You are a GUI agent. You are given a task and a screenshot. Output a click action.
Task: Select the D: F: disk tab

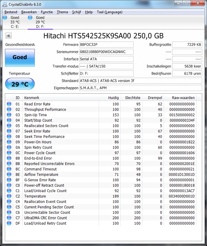click(x=40, y=22)
